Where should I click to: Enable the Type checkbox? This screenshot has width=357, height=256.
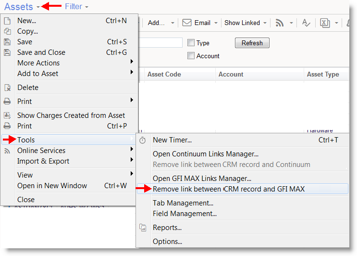[191, 43]
